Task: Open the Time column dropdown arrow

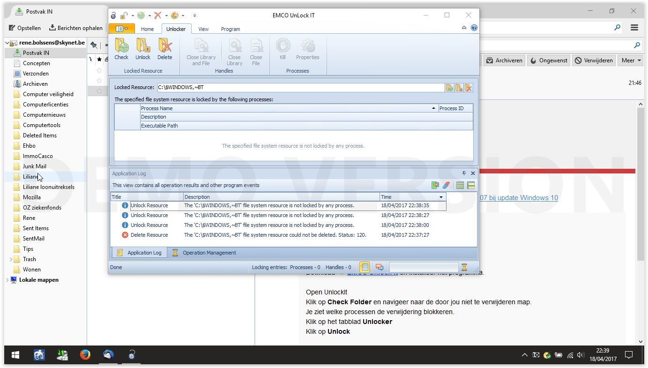Action: point(441,197)
